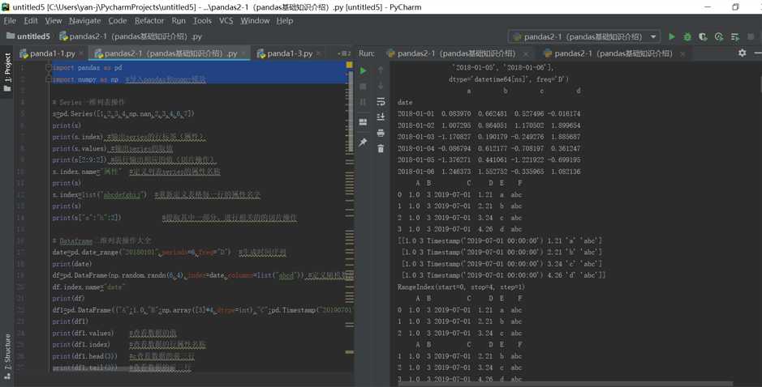Click pandas2-1 file breadcrumb in navigation bar
762x387 pixels.
[x=130, y=36]
